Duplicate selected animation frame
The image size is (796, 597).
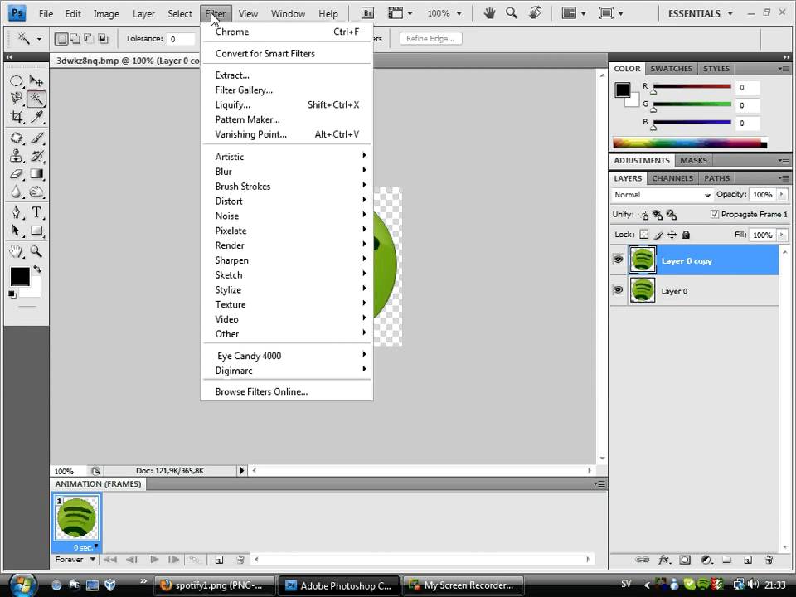pos(219,560)
